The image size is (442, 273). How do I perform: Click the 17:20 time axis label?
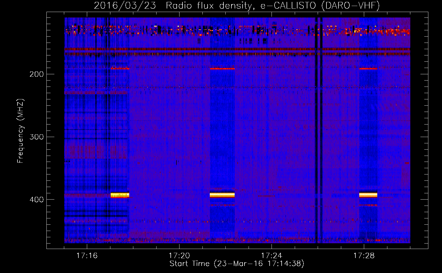tap(179, 256)
